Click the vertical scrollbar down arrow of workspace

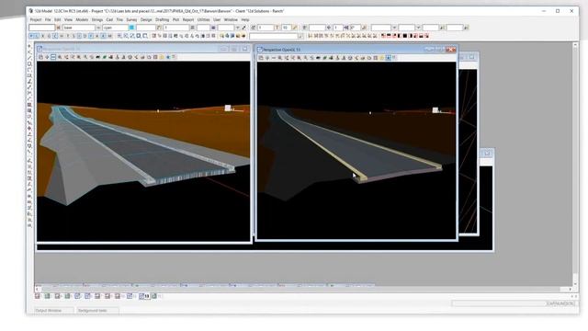(575, 283)
